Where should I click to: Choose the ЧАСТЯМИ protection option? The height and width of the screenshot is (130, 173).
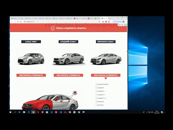coord(100,105)
